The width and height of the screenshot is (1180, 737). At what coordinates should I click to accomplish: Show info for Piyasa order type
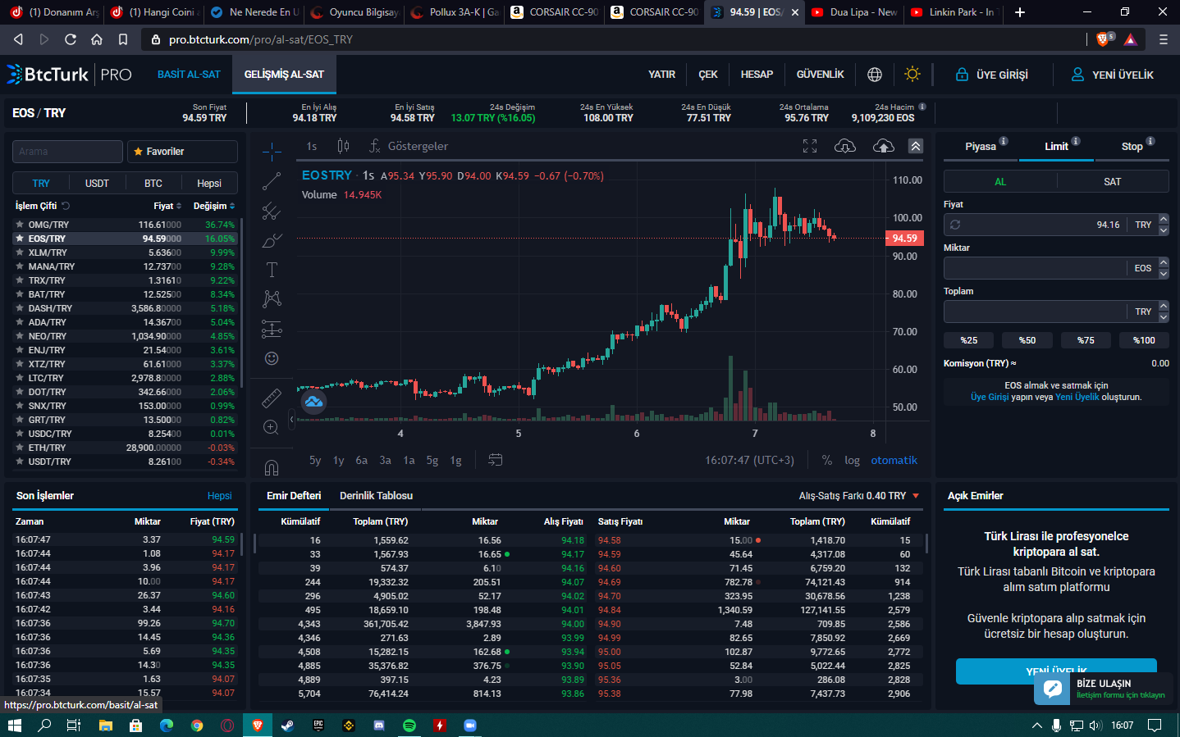pyautogui.click(x=1004, y=141)
